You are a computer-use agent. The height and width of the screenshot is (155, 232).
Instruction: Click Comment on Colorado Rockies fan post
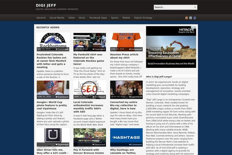click(x=62, y=49)
